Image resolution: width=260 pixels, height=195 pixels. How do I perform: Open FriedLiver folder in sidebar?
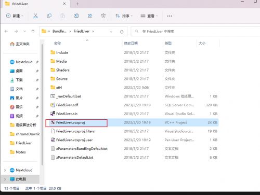tap(21, 143)
